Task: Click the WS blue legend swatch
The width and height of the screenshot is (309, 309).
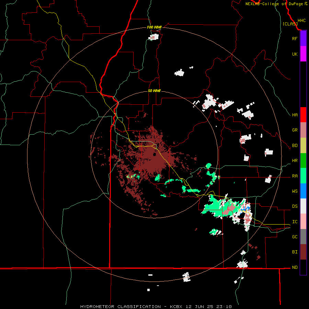Action: click(x=303, y=191)
